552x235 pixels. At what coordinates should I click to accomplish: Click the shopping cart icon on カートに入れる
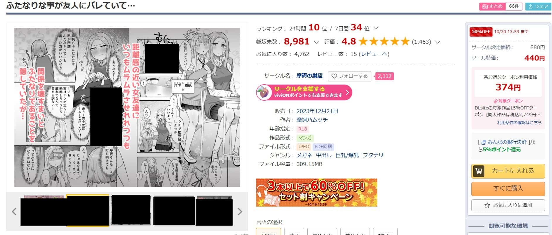tap(479, 171)
